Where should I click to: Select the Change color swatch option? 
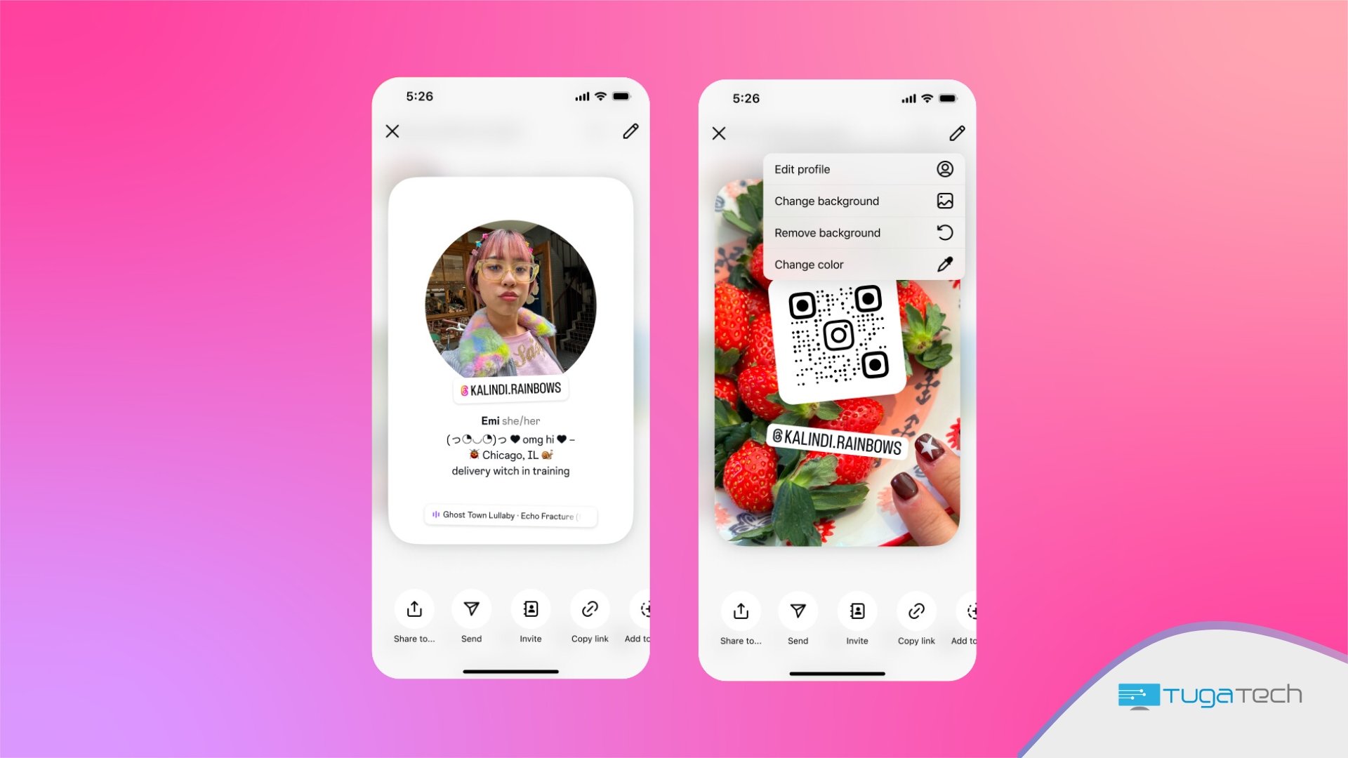tap(861, 264)
